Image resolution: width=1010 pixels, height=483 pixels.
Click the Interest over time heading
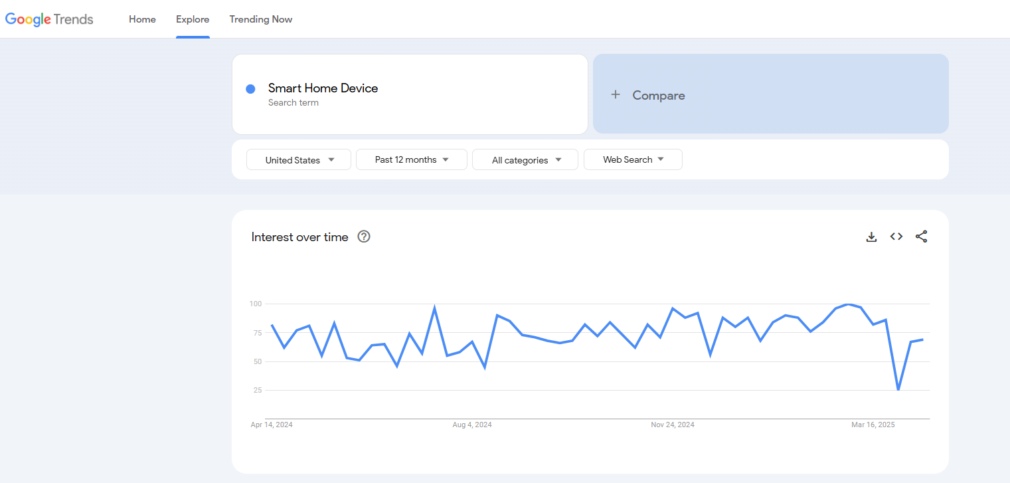[299, 237]
